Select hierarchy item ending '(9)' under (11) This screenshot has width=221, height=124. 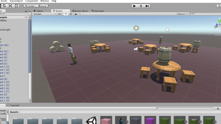tap(4, 54)
